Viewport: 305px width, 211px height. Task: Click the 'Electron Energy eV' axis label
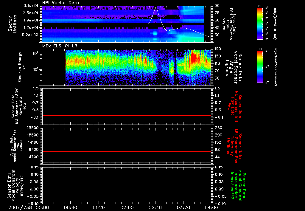click(21, 67)
